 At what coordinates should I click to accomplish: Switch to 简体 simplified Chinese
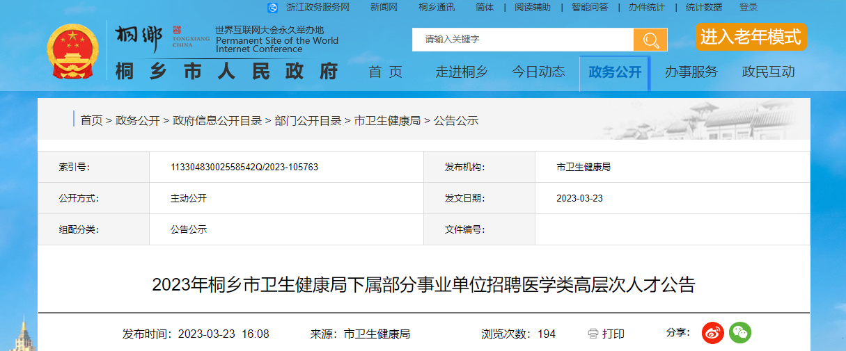(485, 7)
